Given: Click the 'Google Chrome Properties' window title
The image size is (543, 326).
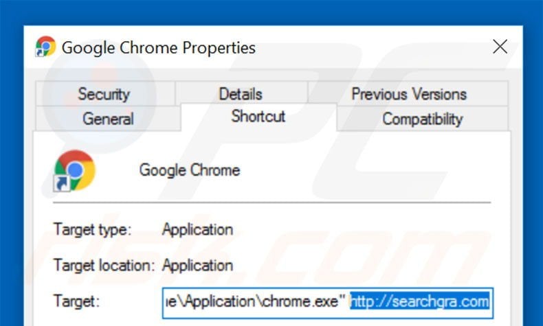Looking at the screenshot, I should click(159, 48).
